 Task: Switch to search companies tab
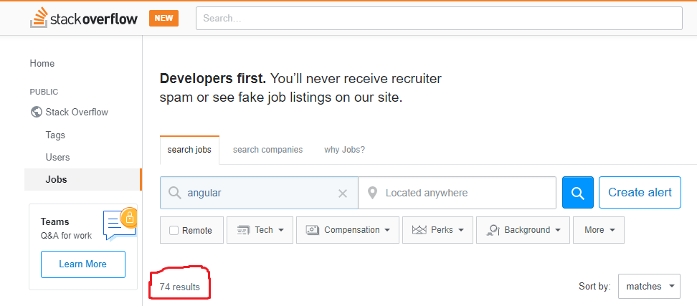pos(267,150)
